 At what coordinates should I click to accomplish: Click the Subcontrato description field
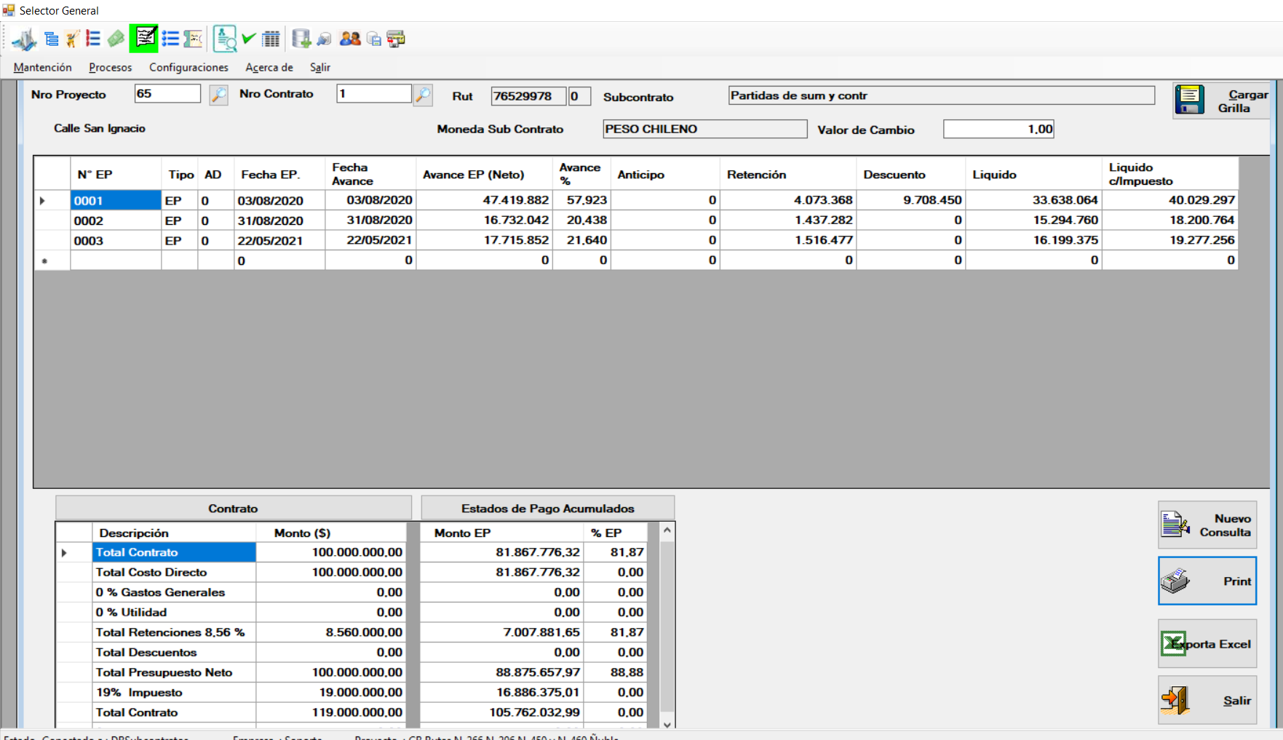[x=942, y=95]
